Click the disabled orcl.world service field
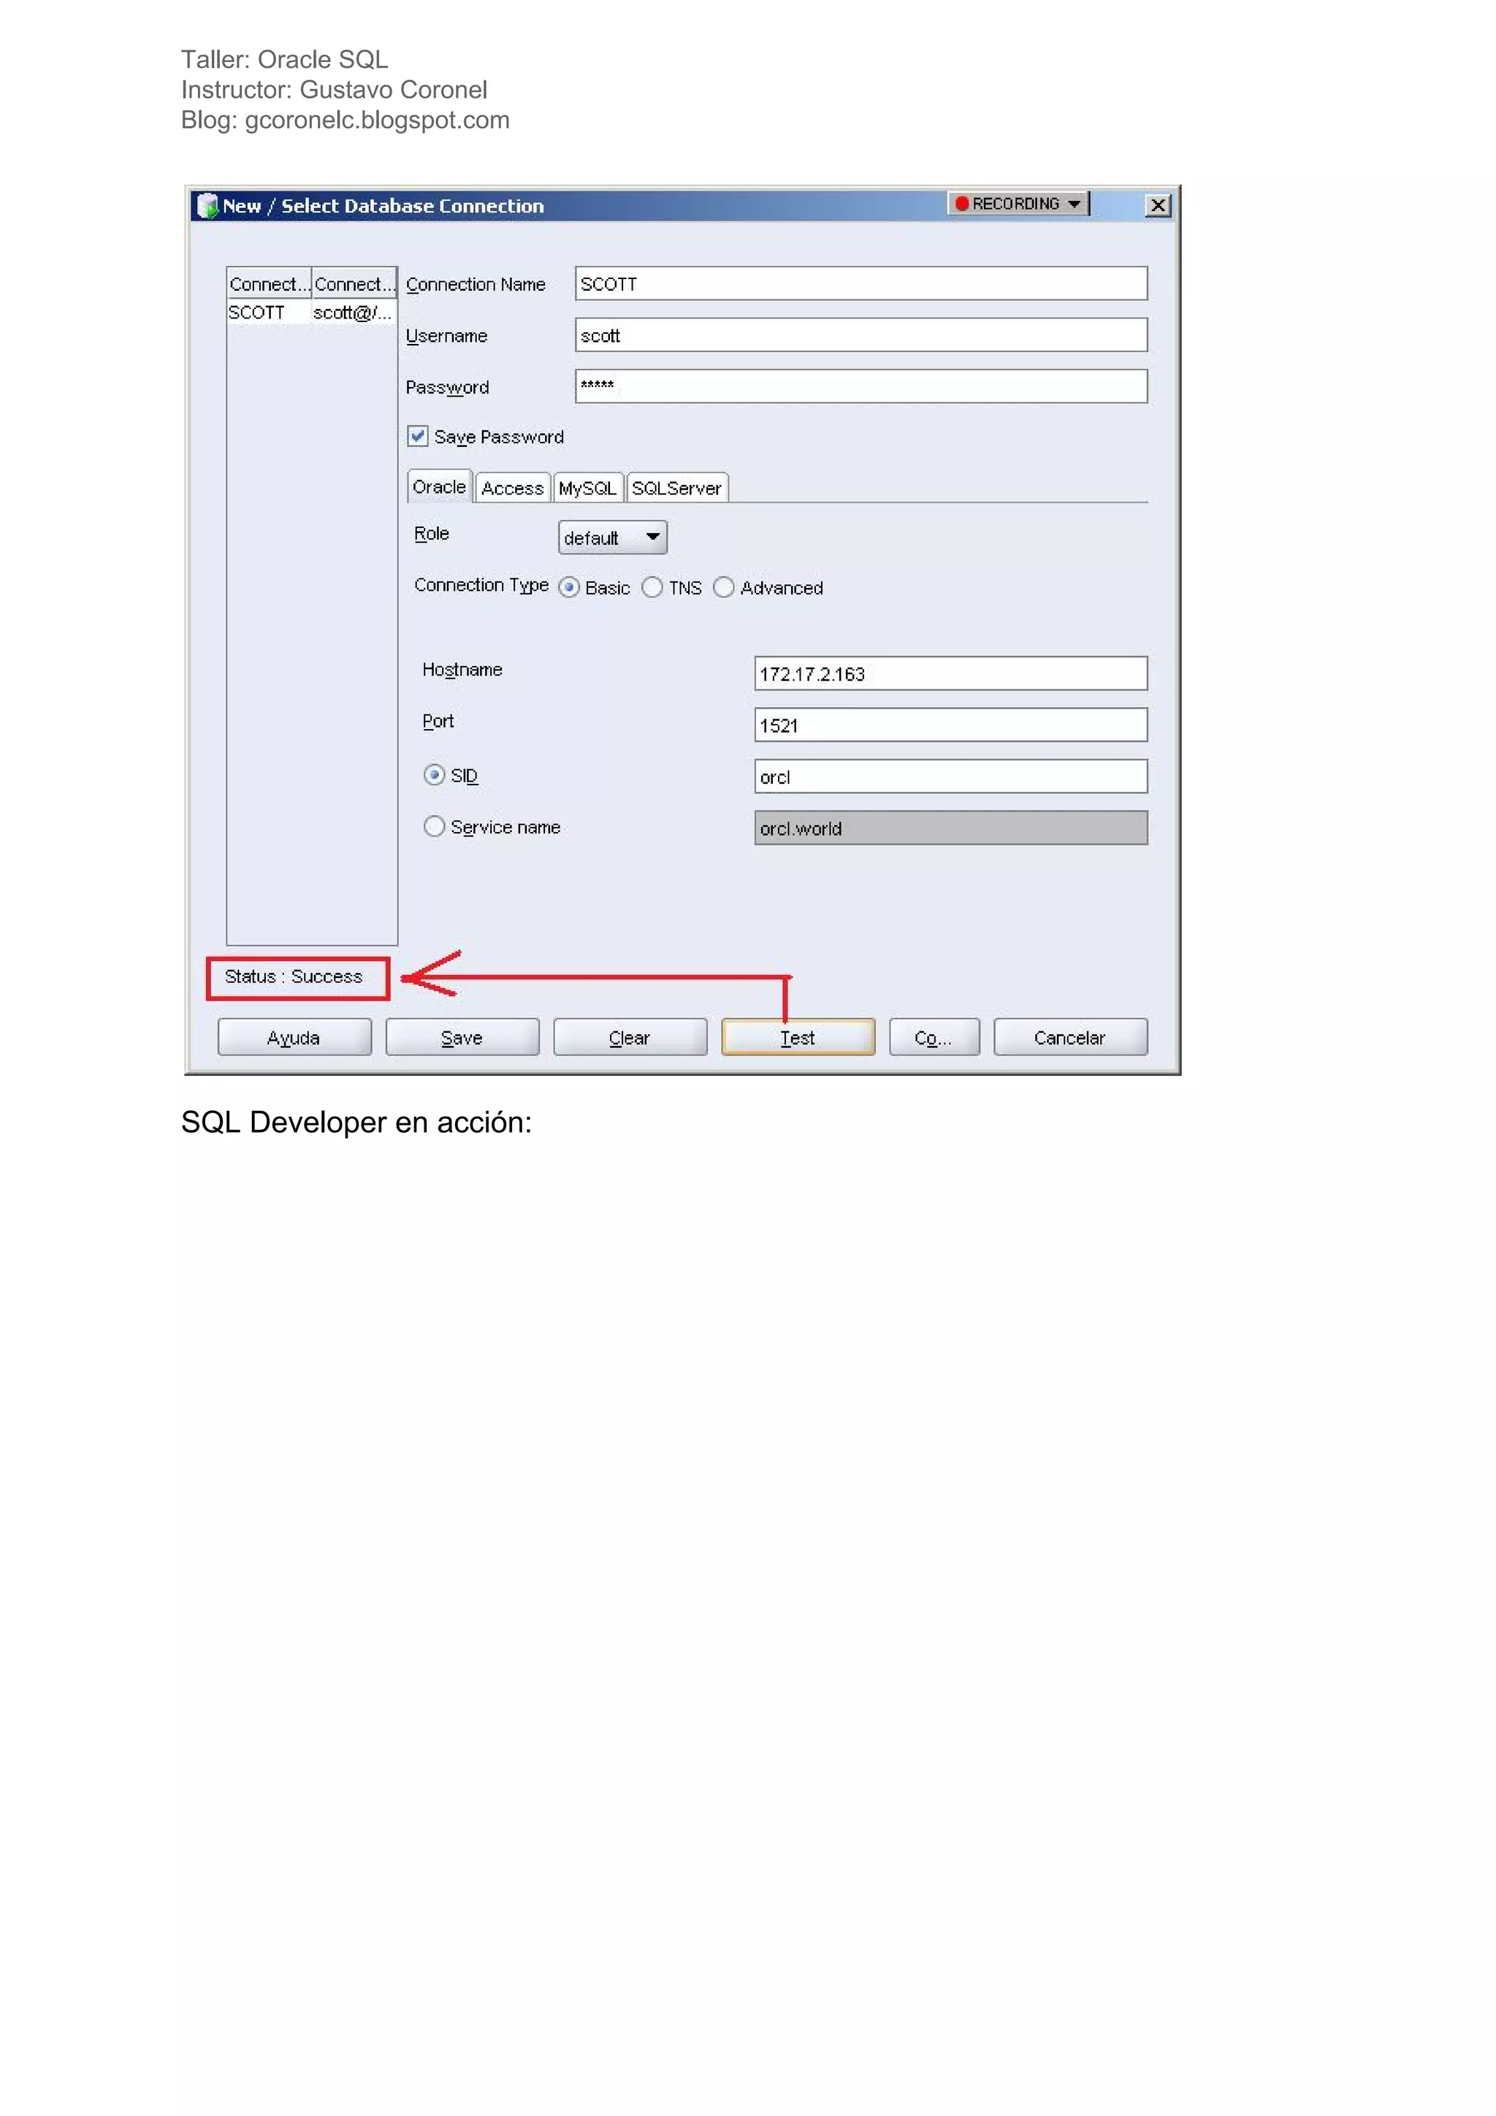 (x=950, y=828)
